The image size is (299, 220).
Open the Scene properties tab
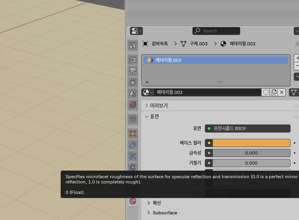[133, 94]
